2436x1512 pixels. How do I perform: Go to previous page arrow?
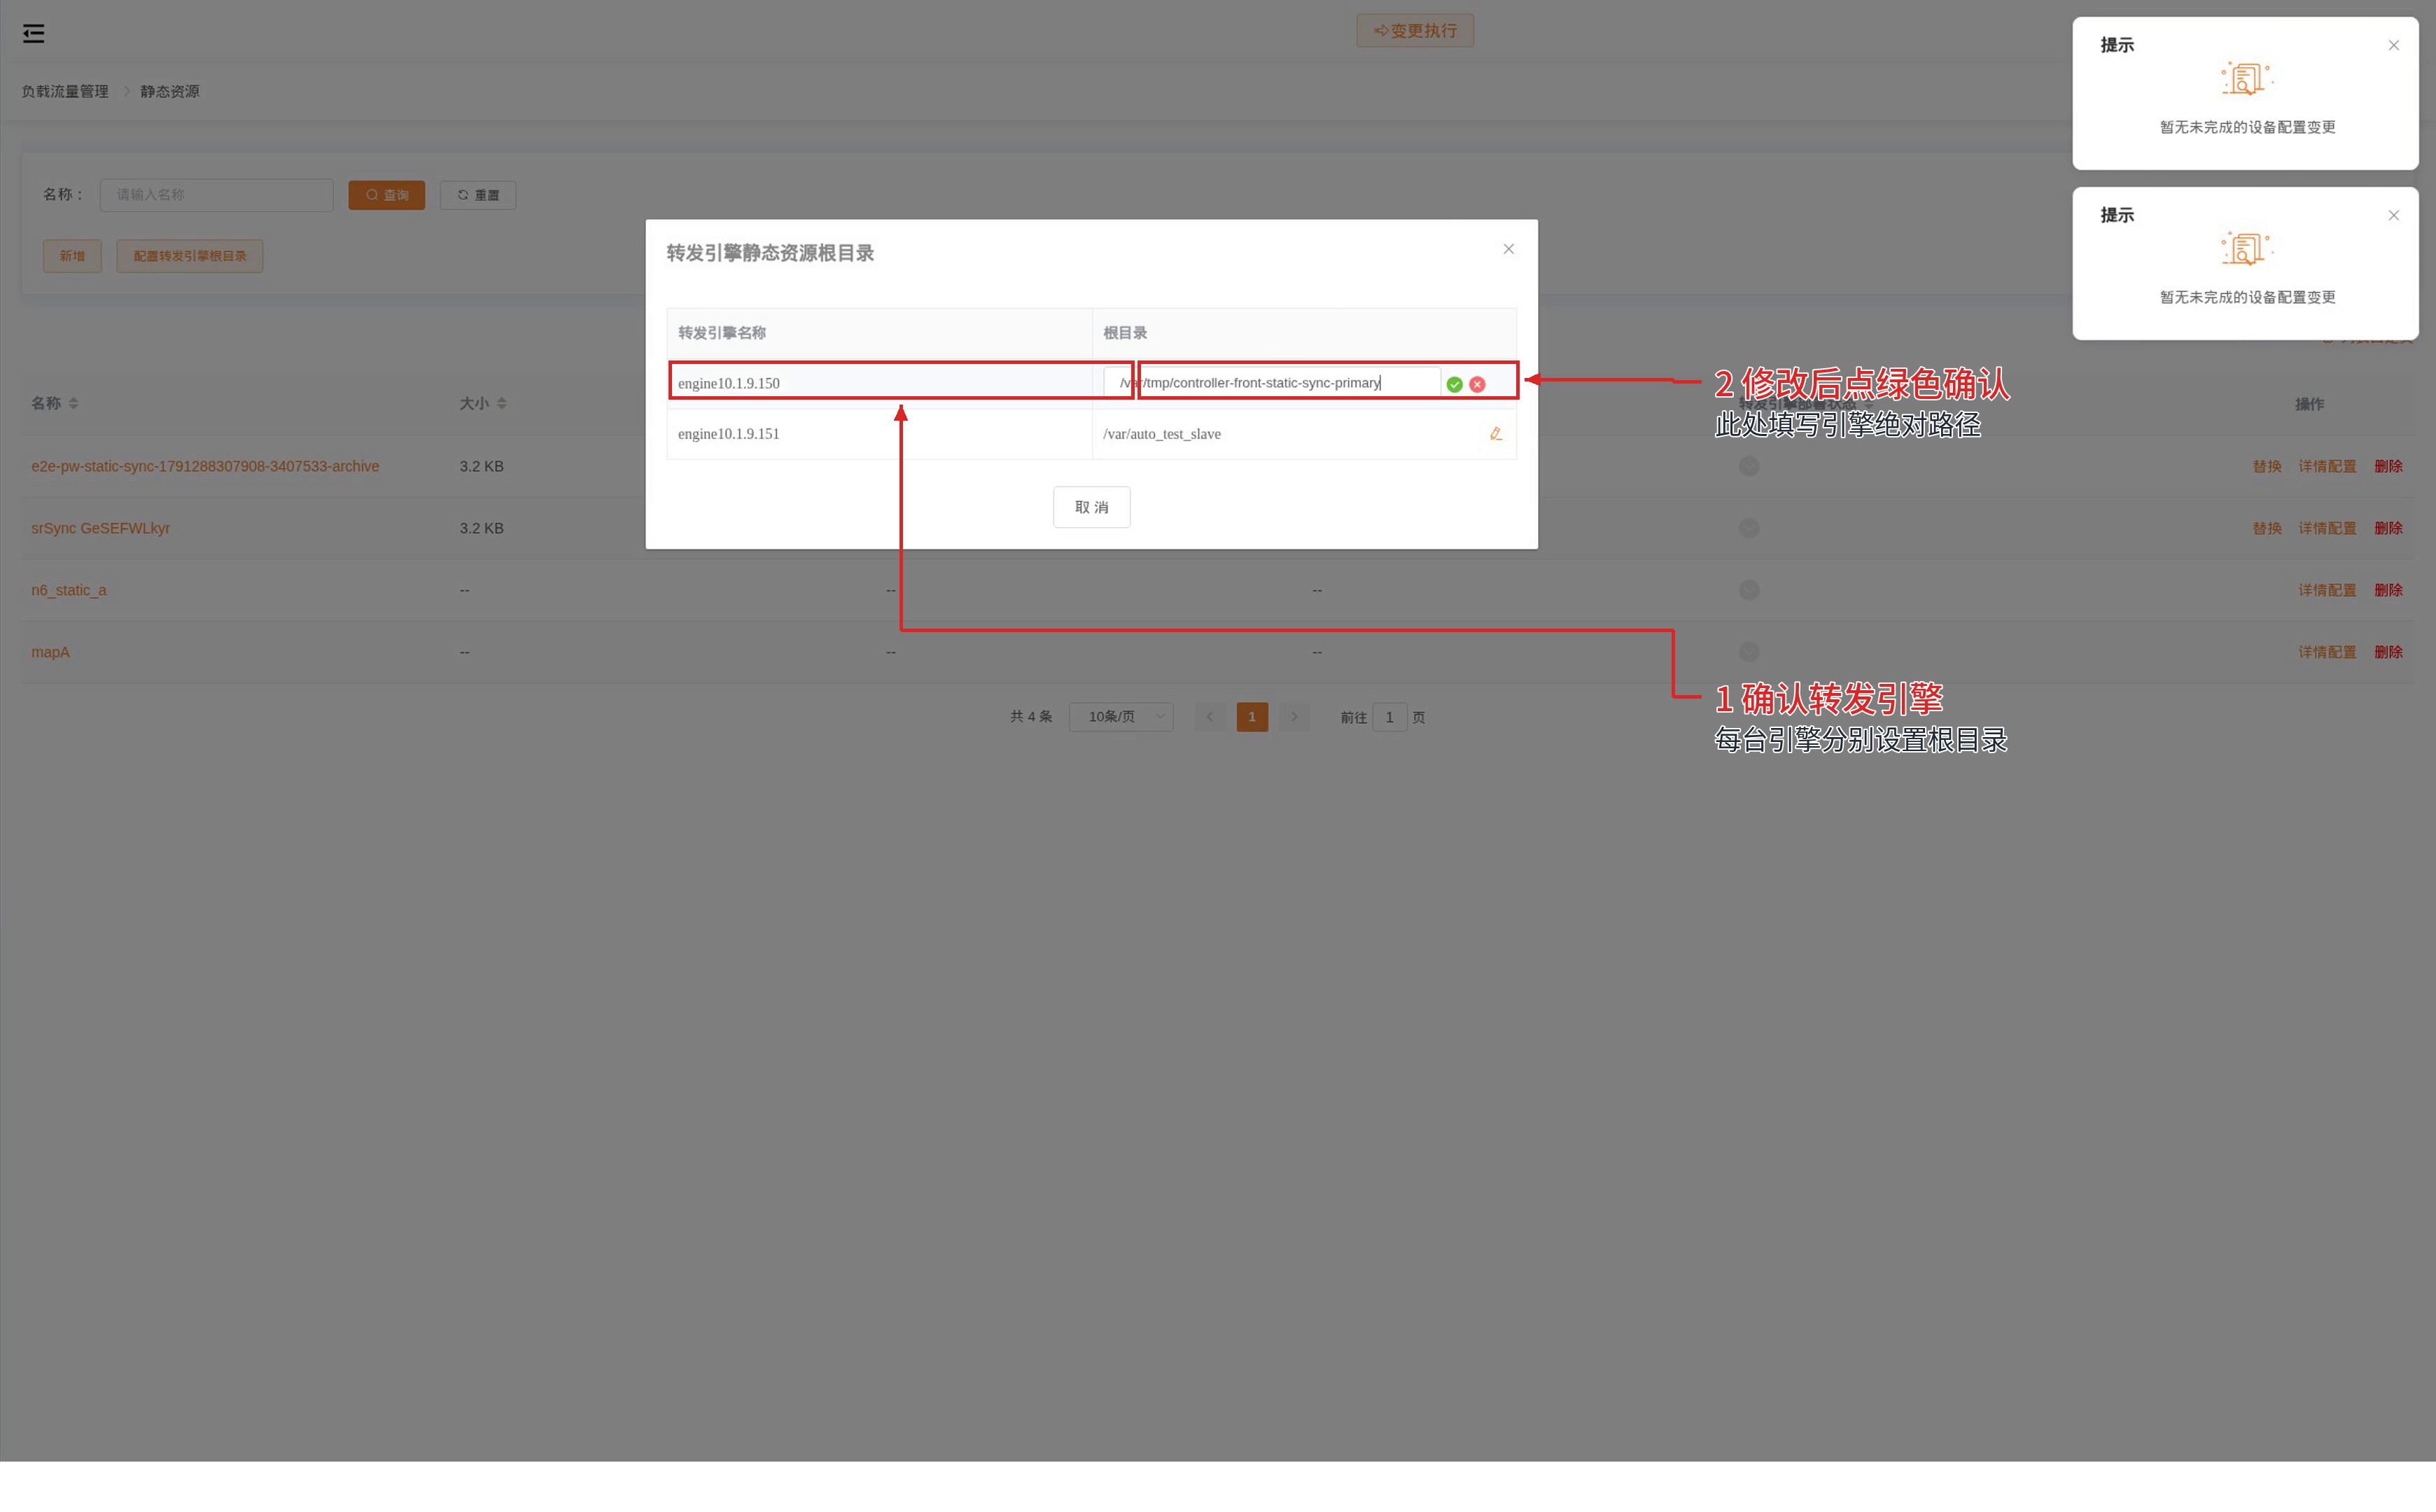click(x=1209, y=717)
